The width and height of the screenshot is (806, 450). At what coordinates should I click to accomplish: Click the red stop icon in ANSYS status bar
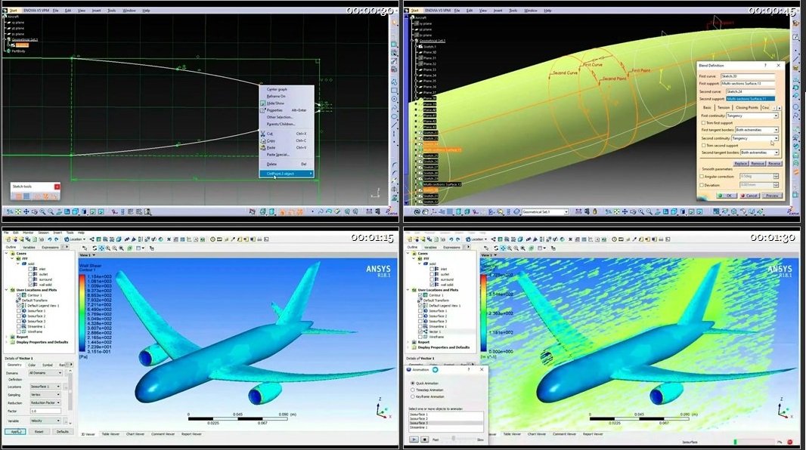tap(790, 442)
